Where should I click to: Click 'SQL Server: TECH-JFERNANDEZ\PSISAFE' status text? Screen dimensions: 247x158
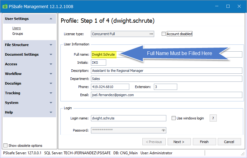[x=77, y=153]
